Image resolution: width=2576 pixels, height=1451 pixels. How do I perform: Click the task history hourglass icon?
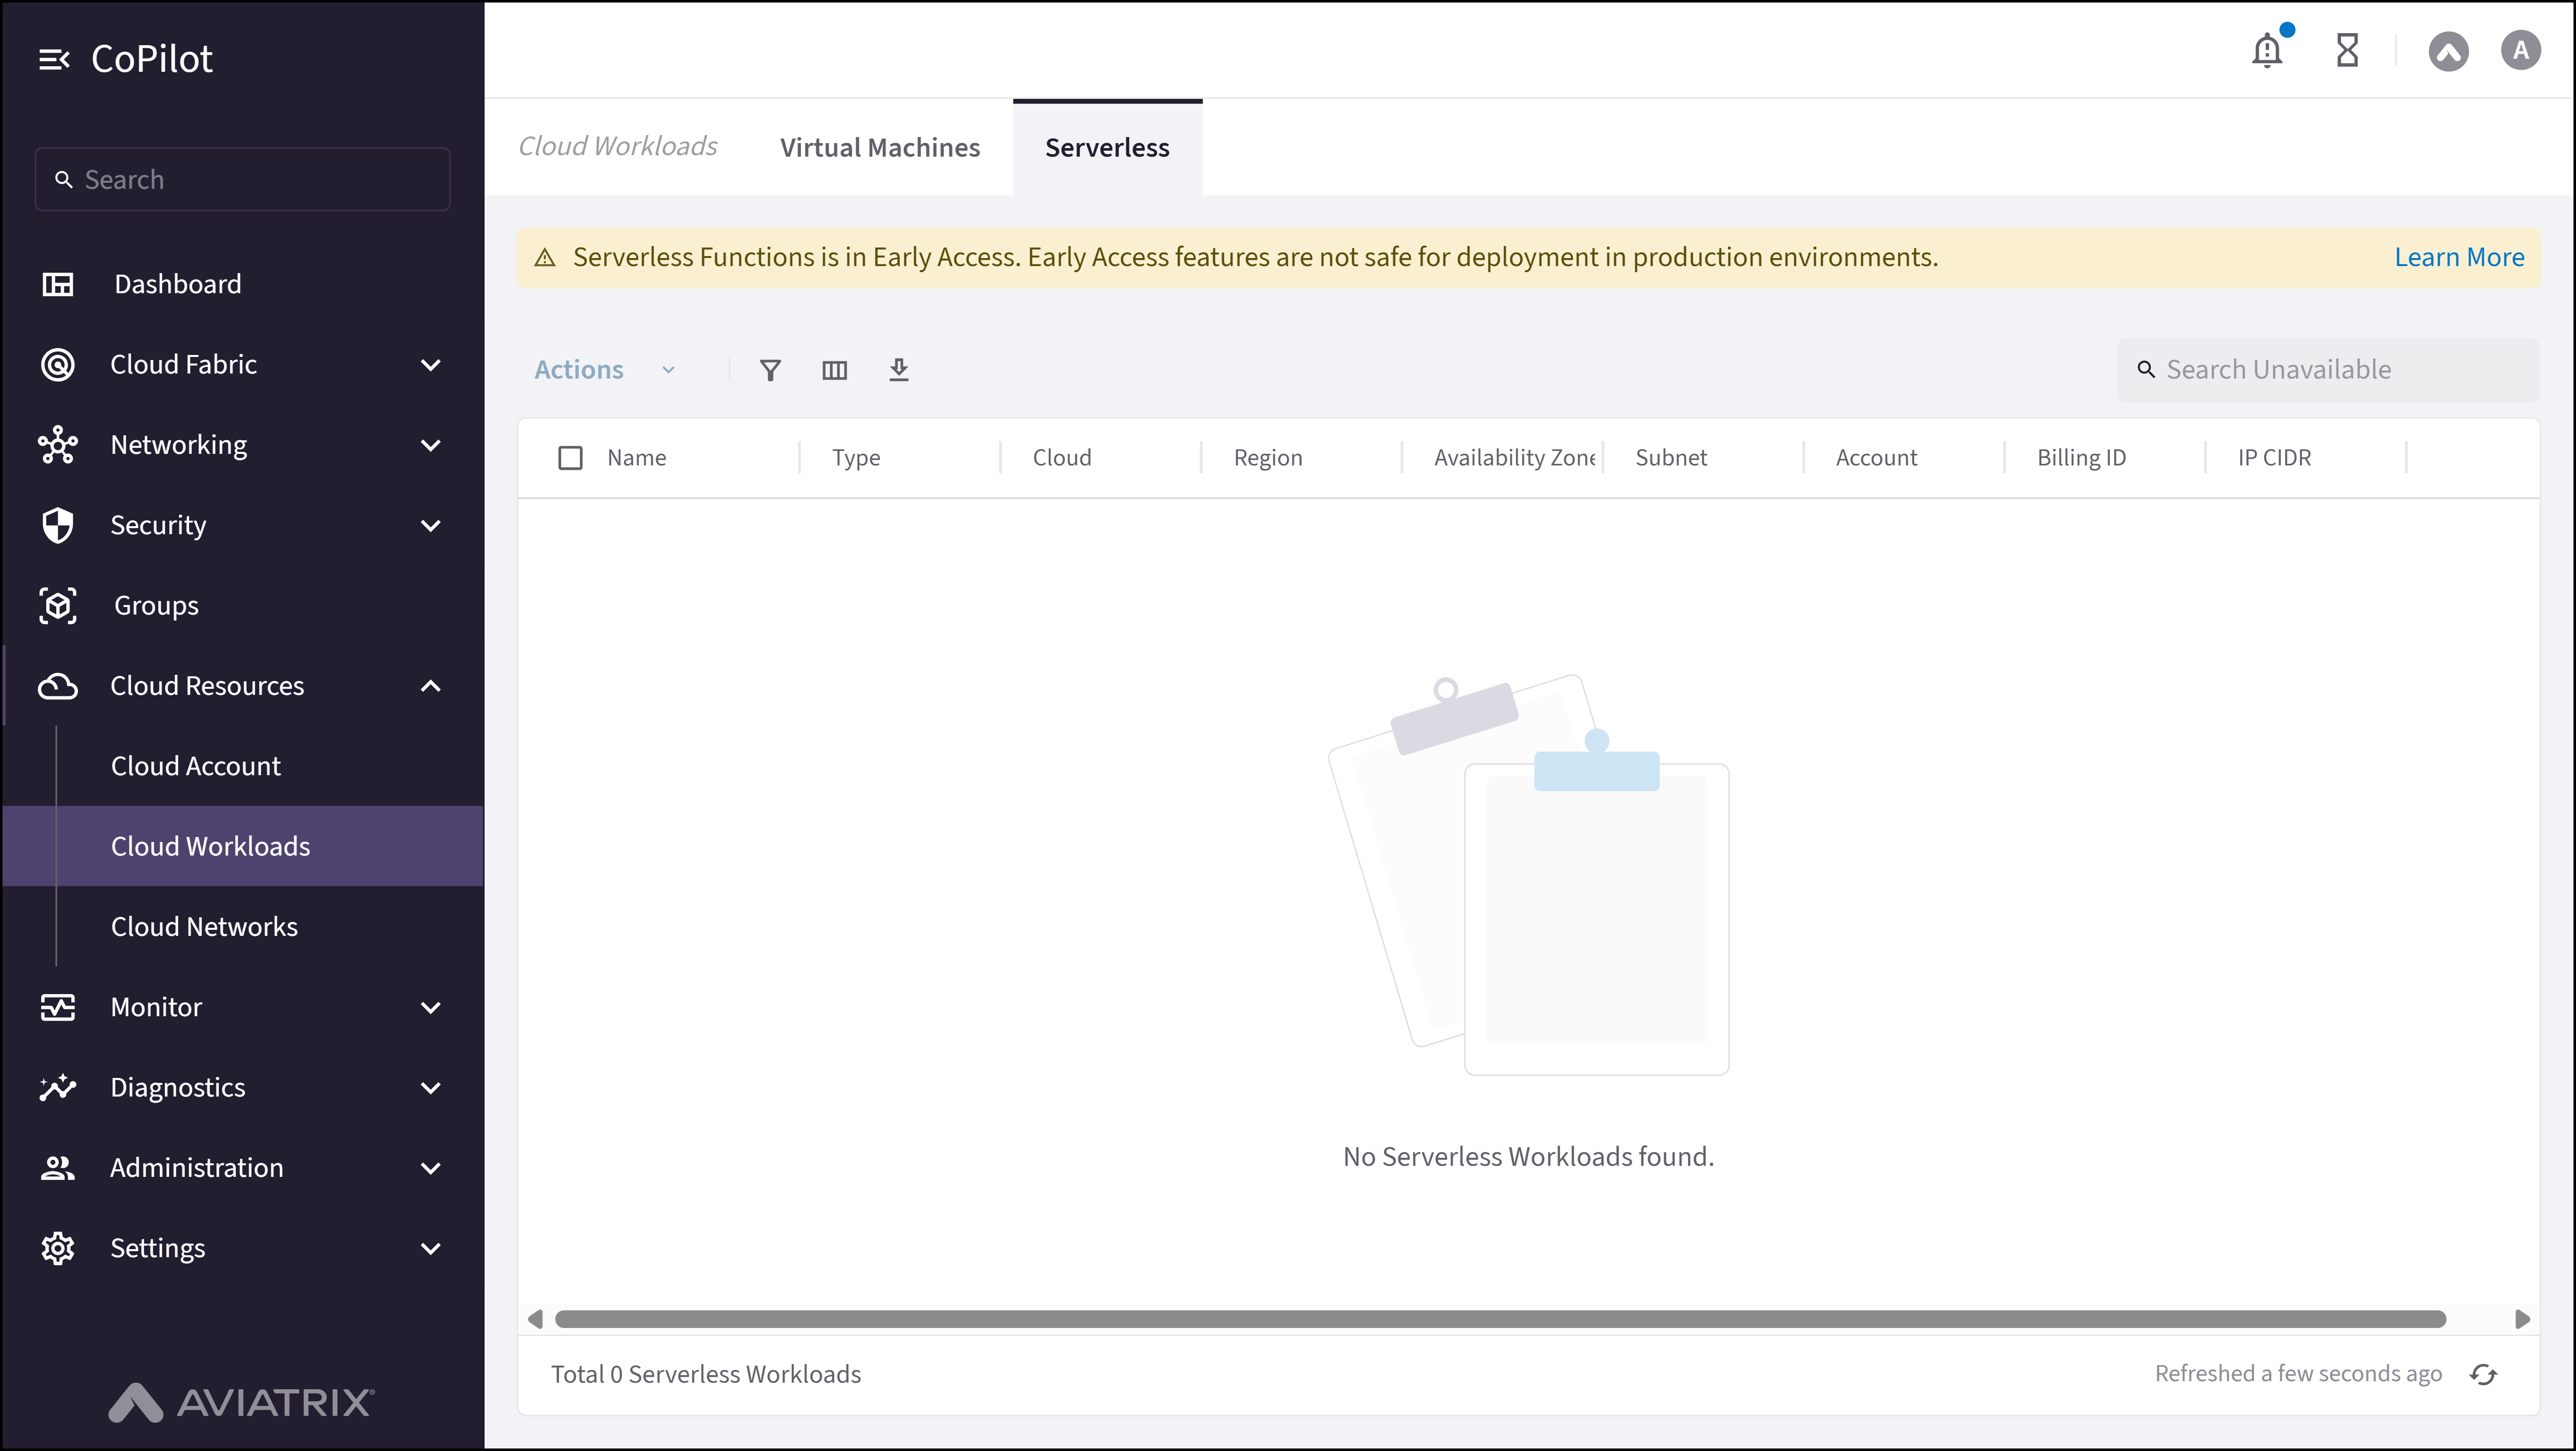pyautogui.click(x=2347, y=50)
